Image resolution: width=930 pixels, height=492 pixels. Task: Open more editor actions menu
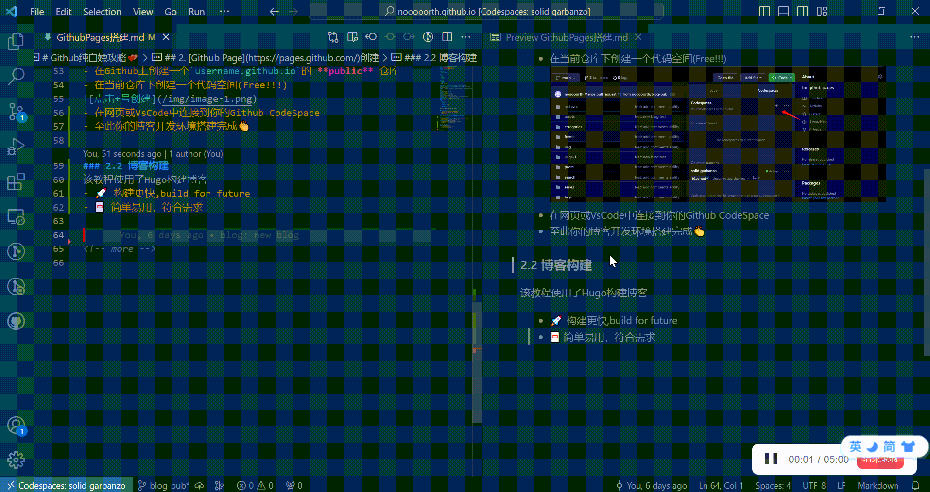point(466,37)
